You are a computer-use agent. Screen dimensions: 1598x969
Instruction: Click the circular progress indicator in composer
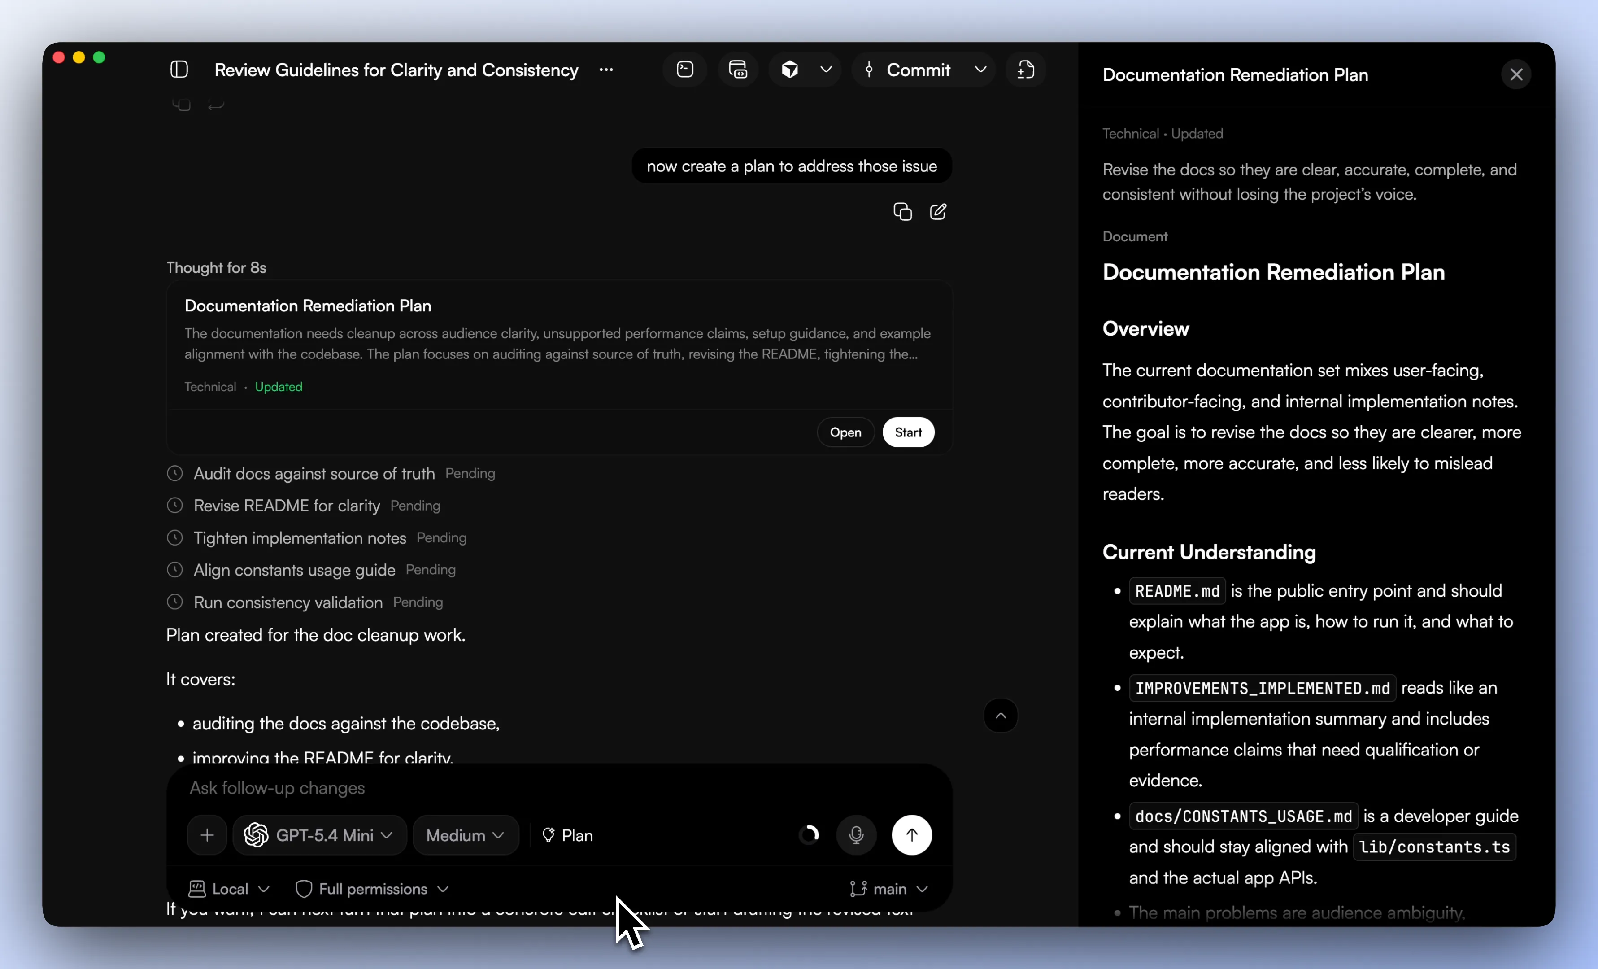[810, 835]
